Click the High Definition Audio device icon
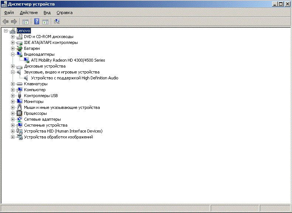 click(26, 78)
